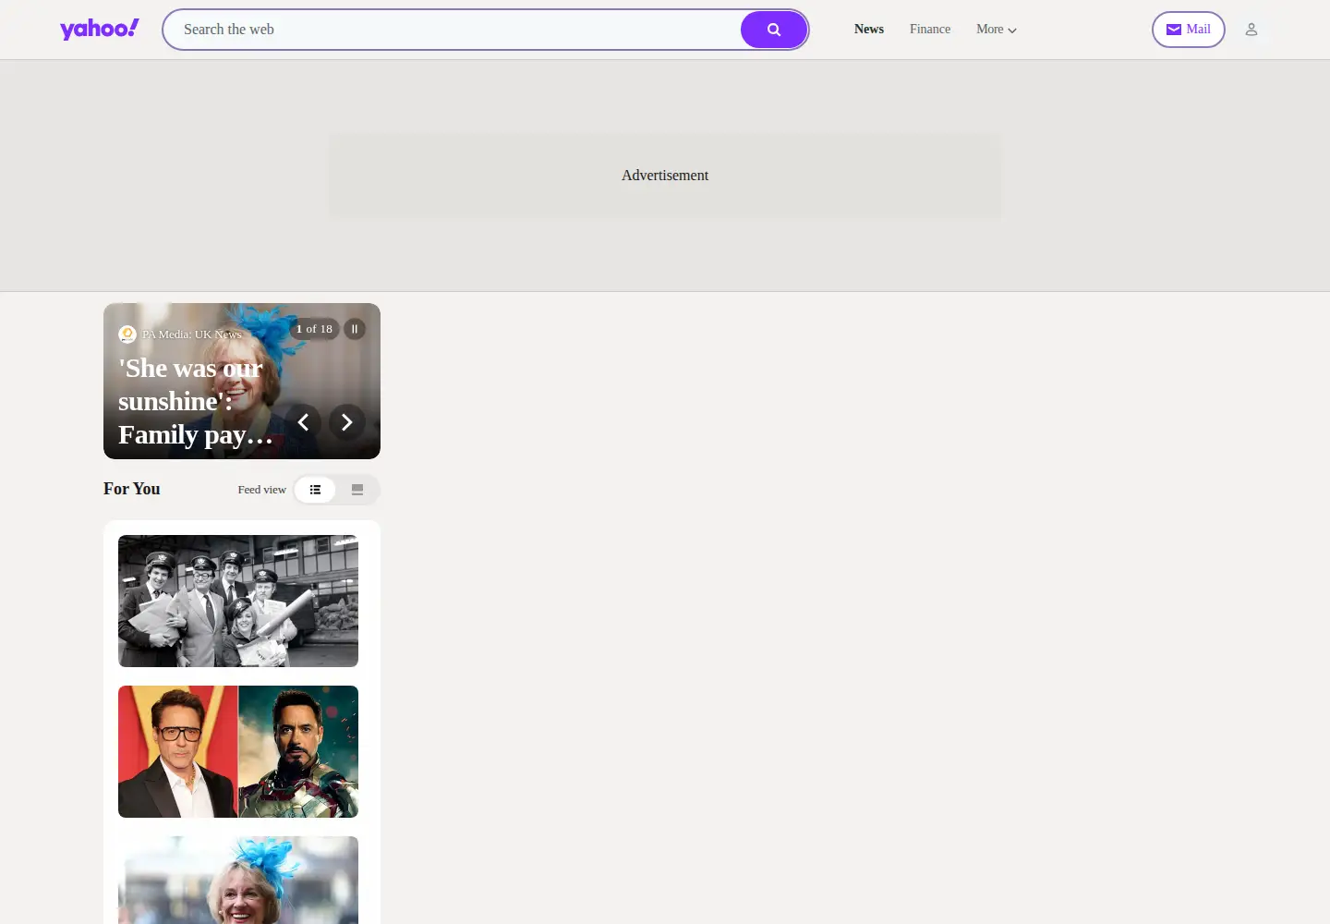Screen dimensions: 1330x924
Task: Switch feed to list view
Action: (315, 490)
